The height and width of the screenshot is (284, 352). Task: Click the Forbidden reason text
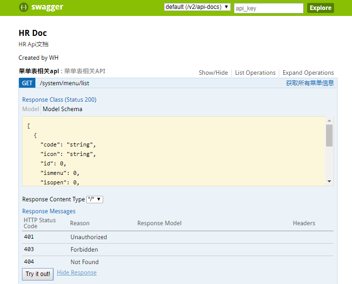click(x=84, y=250)
